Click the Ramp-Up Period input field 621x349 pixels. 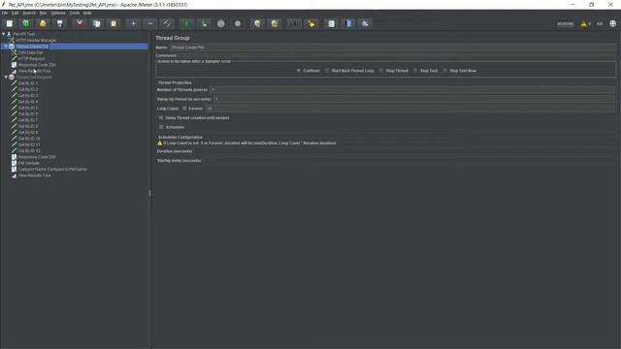[414, 99]
